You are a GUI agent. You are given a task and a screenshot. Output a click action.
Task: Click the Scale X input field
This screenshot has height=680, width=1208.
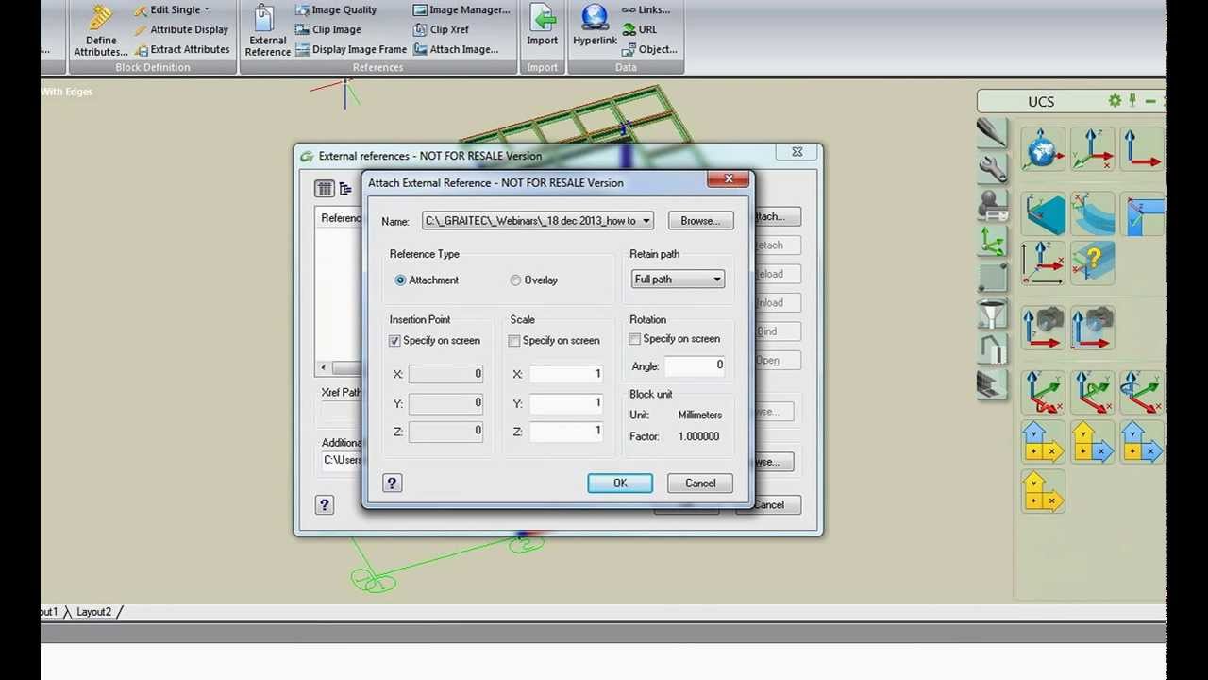pos(566,374)
